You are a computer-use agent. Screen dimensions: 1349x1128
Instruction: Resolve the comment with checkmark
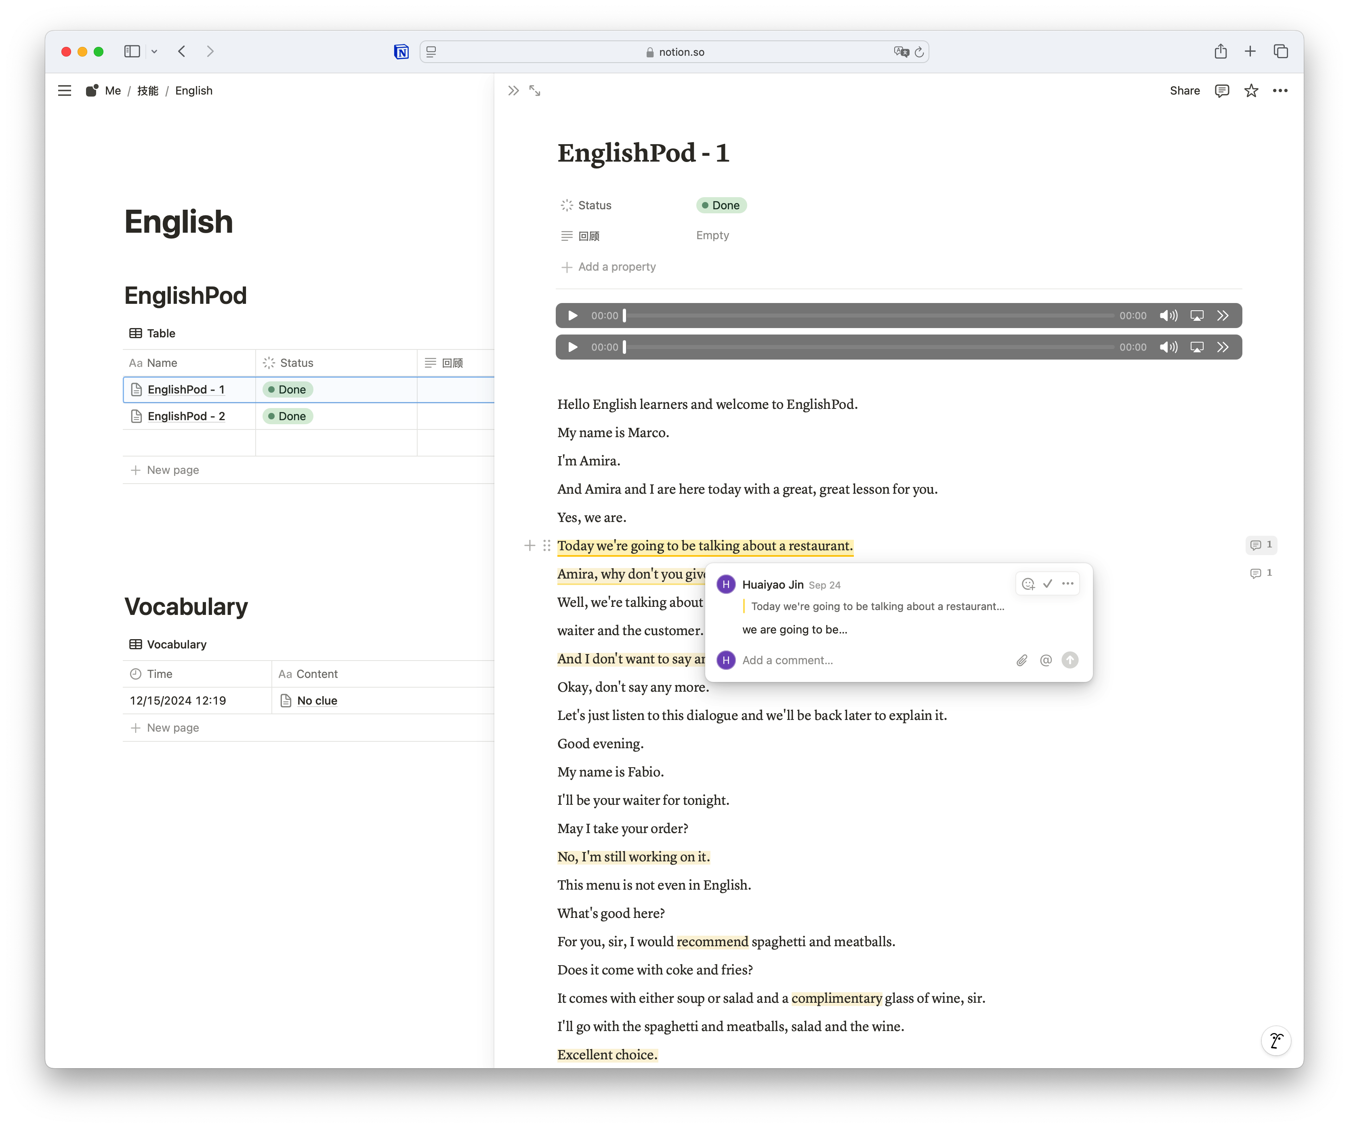(1048, 584)
